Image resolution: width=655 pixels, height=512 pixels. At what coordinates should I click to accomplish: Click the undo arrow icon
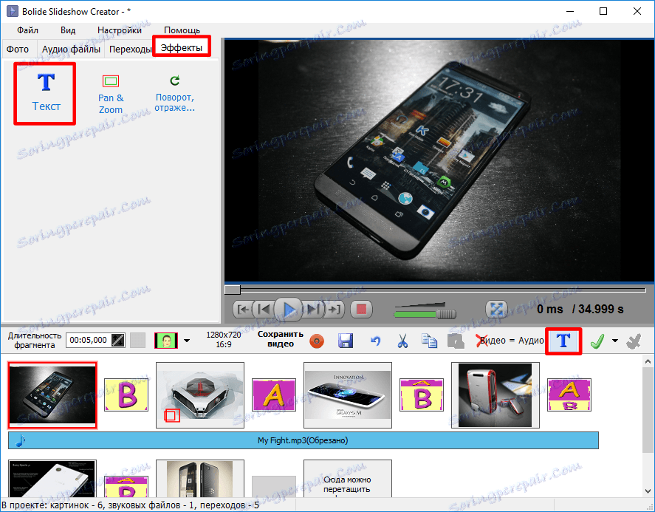coord(377,341)
